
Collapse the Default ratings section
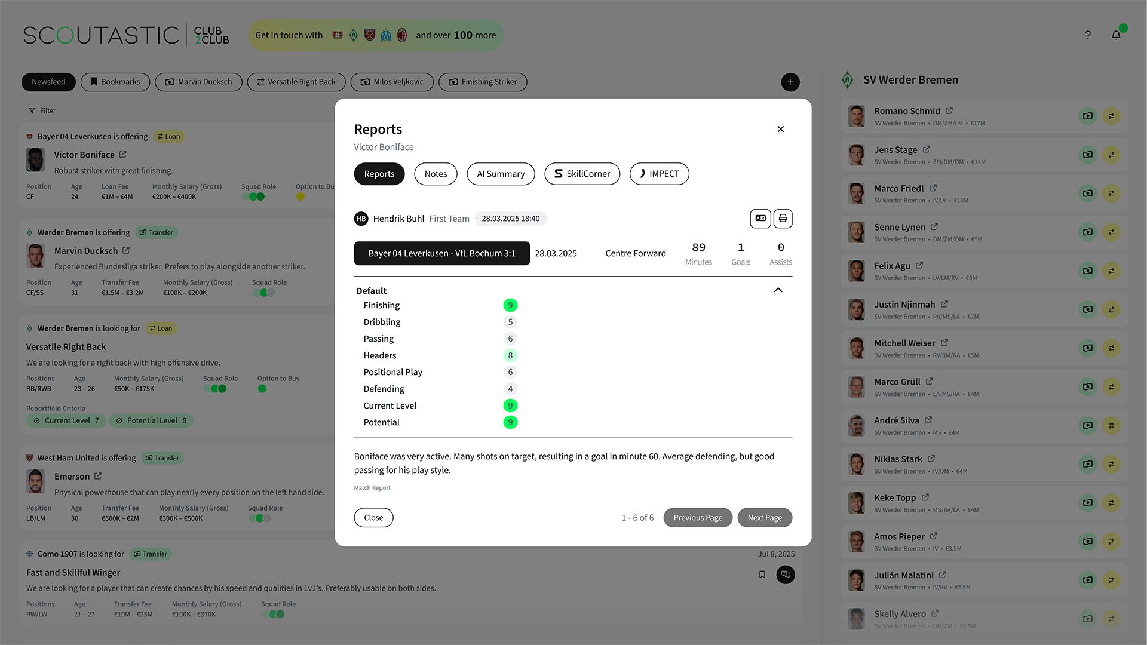click(x=778, y=290)
